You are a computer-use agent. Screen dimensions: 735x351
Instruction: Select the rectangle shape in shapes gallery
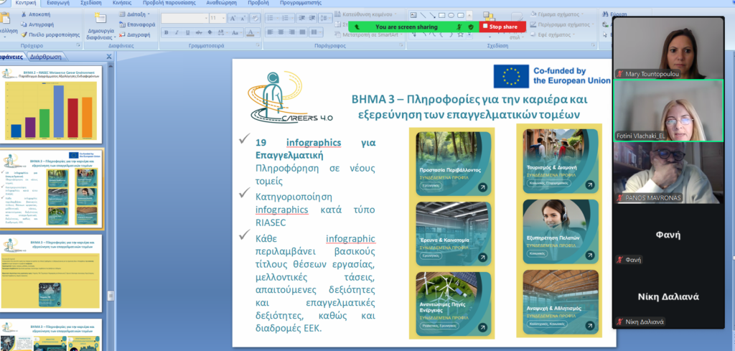442,15
